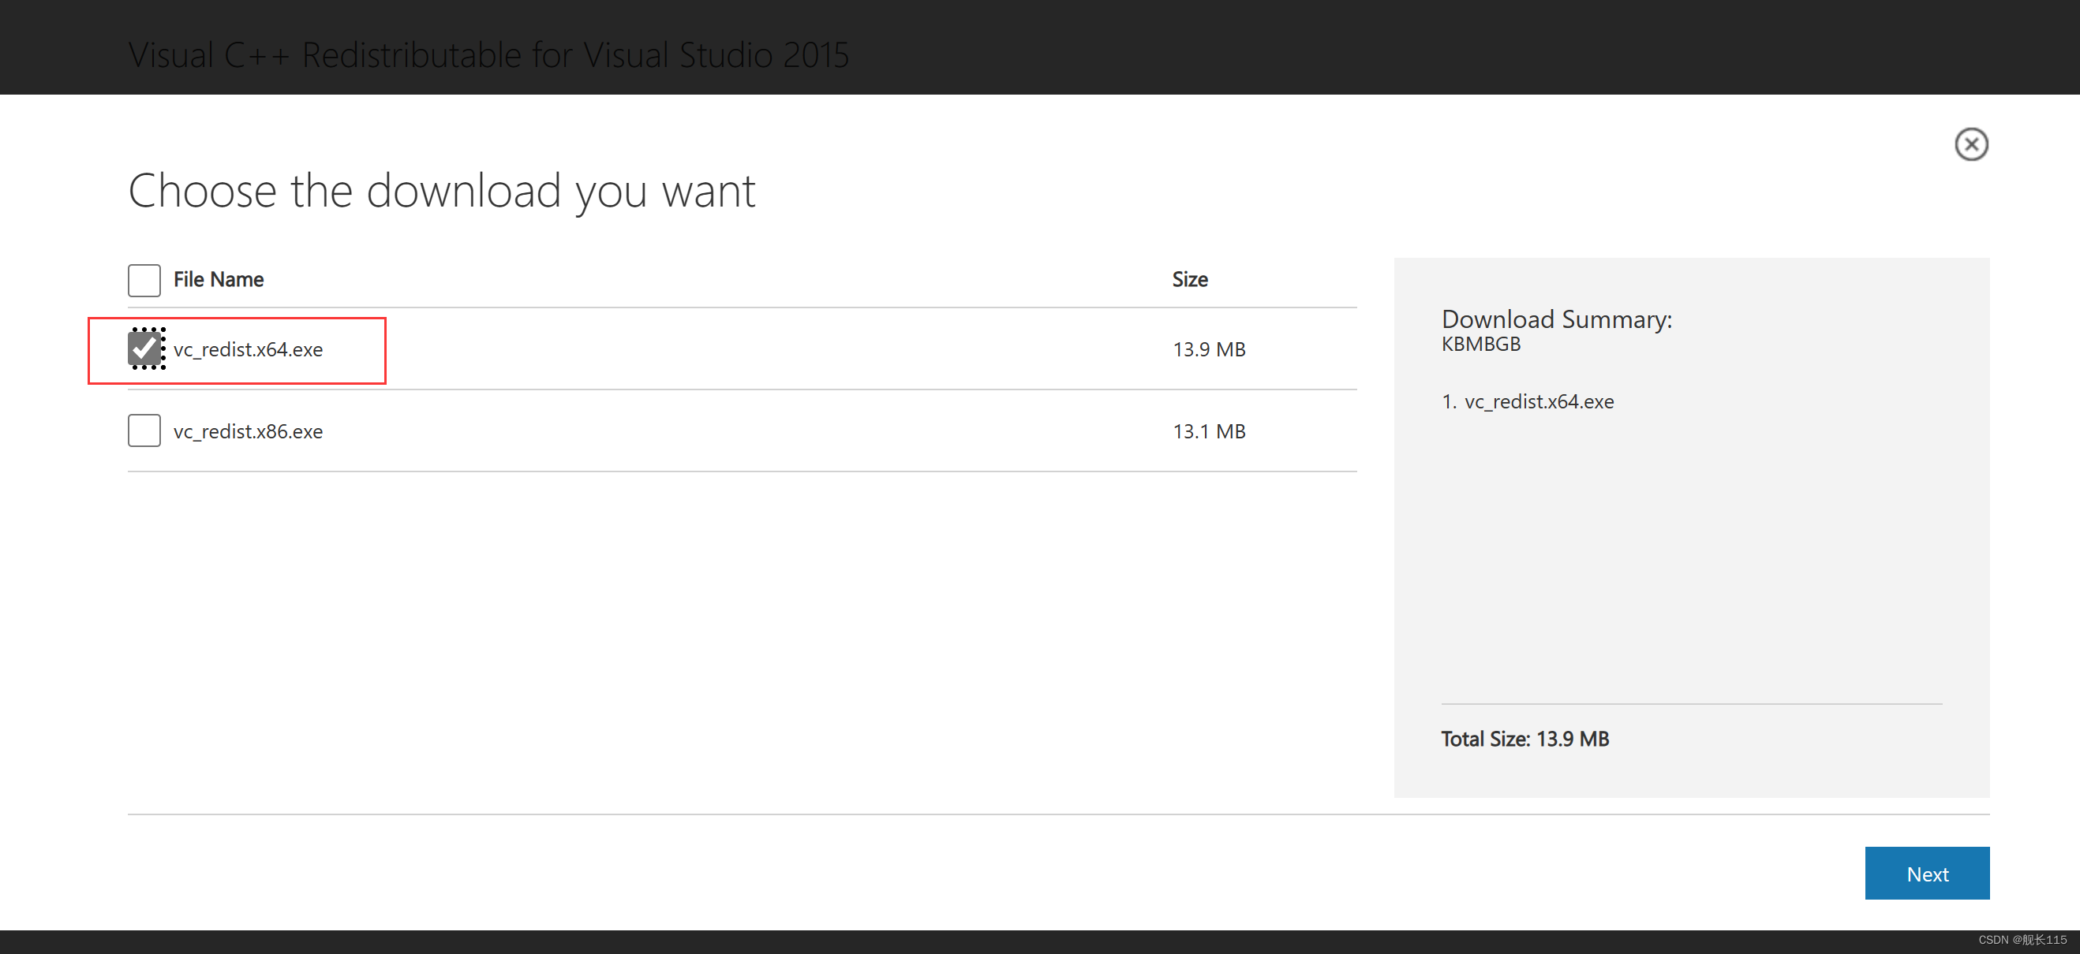Click the Visual C++ Redistributable page title
This screenshot has width=2080, height=954.
pyautogui.click(x=488, y=55)
